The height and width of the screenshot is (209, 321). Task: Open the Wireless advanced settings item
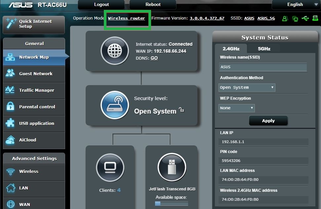pyautogui.click(x=34, y=172)
